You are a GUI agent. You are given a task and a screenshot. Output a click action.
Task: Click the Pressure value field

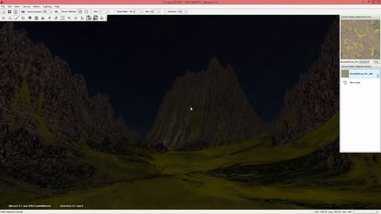coord(181,12)
